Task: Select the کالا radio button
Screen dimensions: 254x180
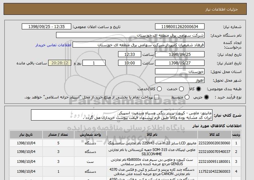Action: pyautogui.click(x=199, y=89)
